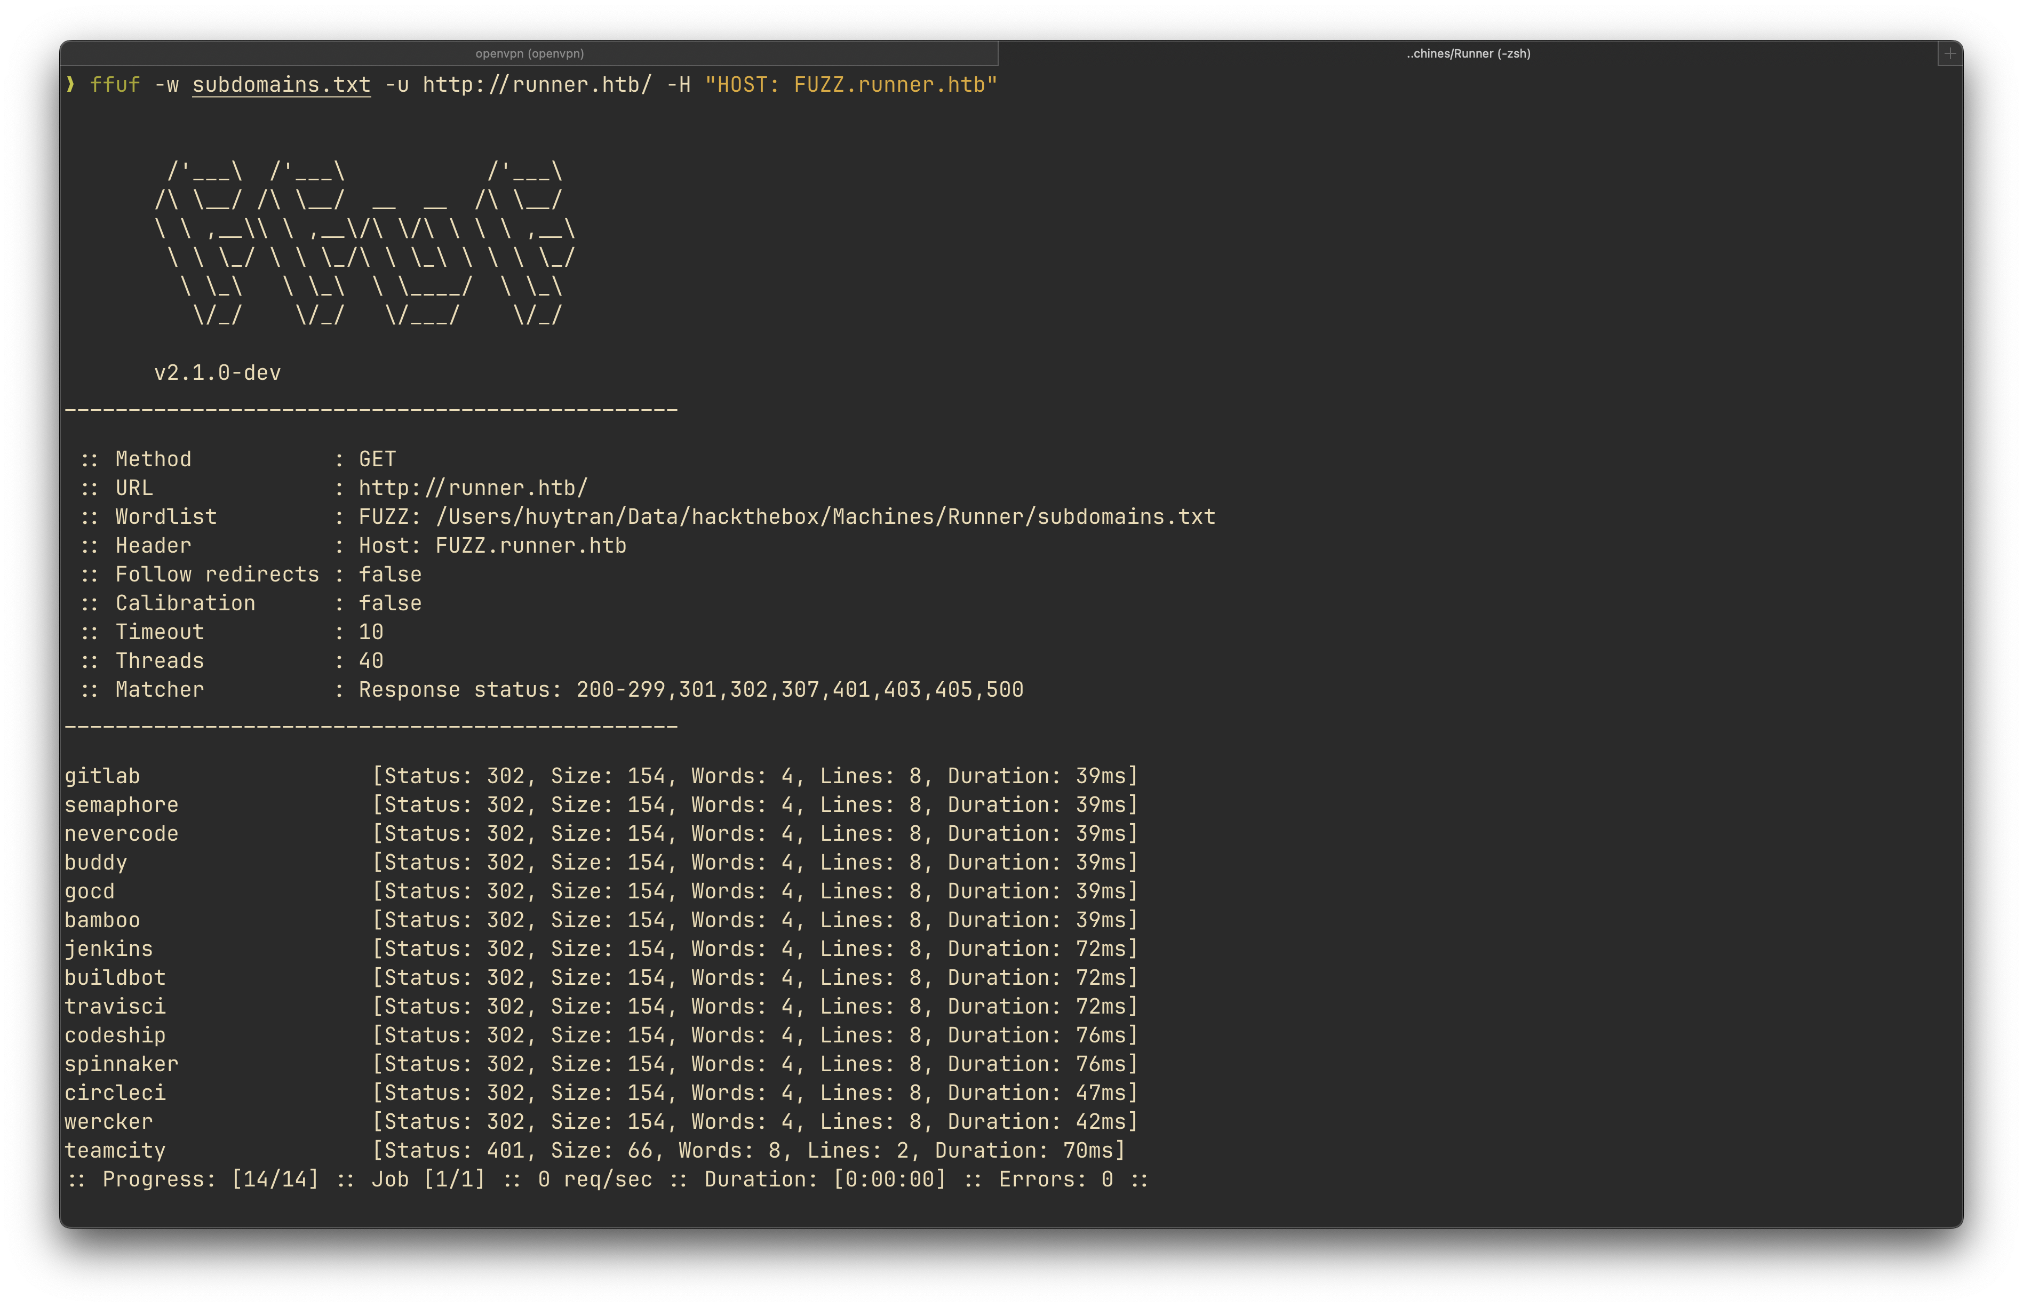Click the Matcher response status codes

tap(799, 689)
